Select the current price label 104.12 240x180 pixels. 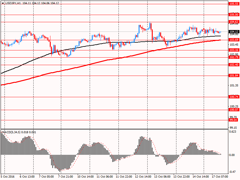tap(234, 32)
